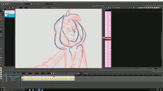Open the Windows menu
The height and width of the screenshot is (91, 163).
pyautogui.click(x=26, y=2)
